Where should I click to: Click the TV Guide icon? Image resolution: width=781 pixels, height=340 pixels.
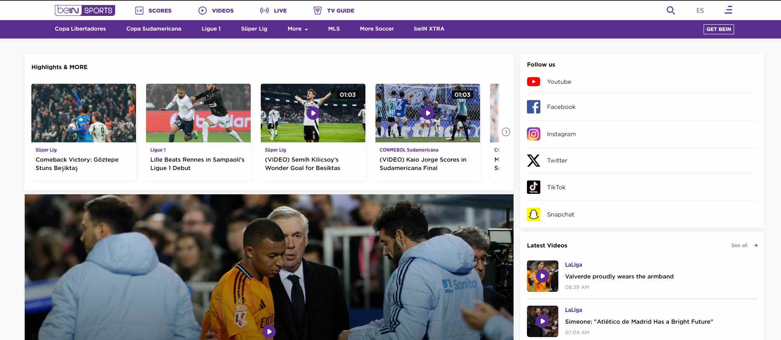pos(318,10)
